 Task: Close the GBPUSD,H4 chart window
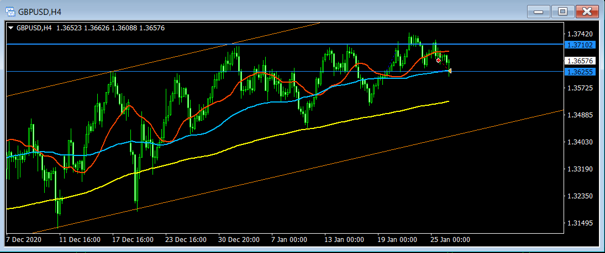(x=587, y=12)
